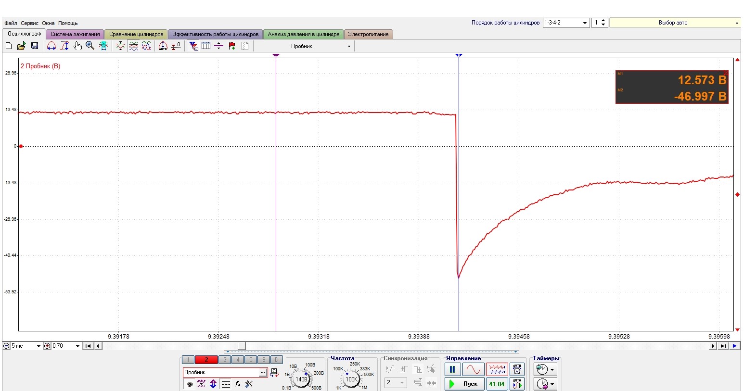Viewport: 744px width, 391px height.
Task: Click the 140В voltage range knob
Action: (302, 379)
